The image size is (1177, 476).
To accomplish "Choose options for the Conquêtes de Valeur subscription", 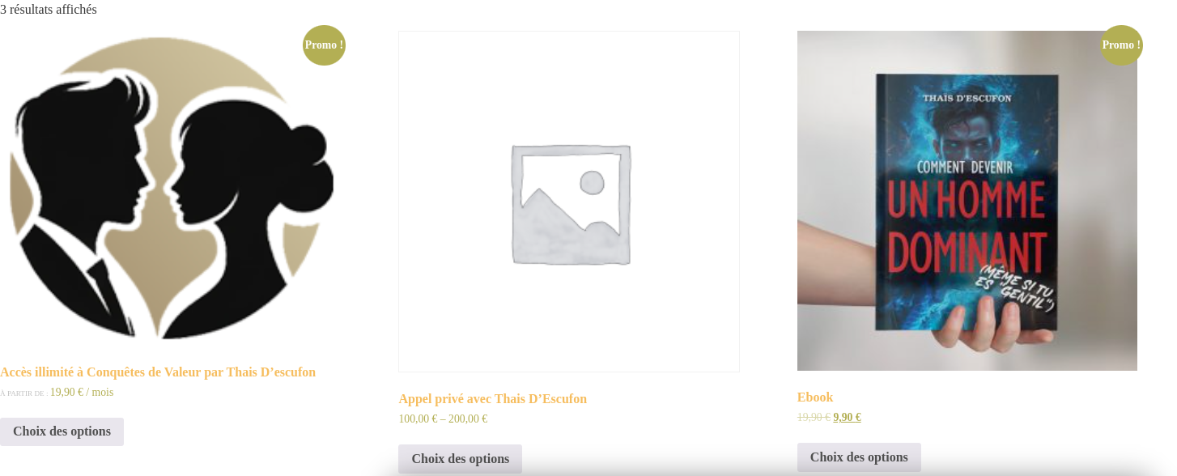I will coord(62,431).
